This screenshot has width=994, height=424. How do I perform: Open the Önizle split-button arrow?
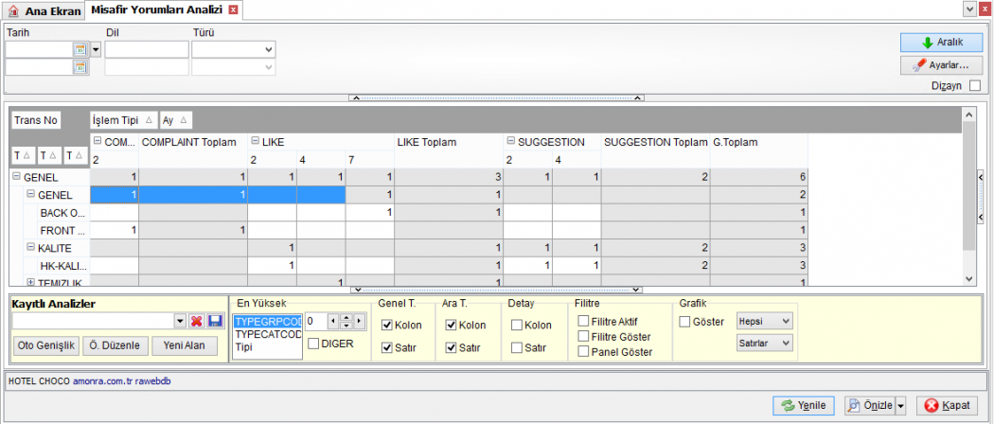click(901, 406)
